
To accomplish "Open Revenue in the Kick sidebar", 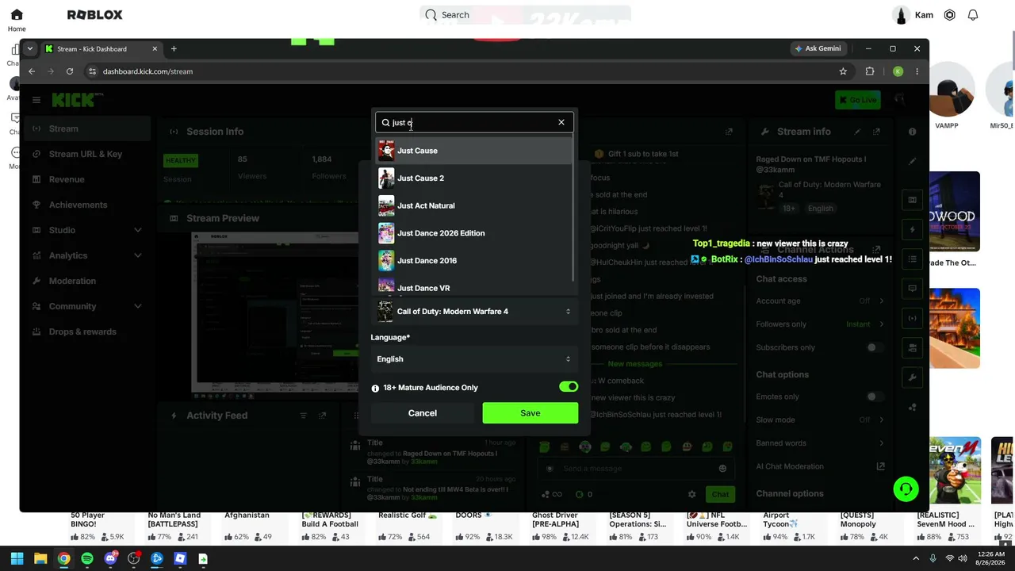I will [x=87, y=179].
